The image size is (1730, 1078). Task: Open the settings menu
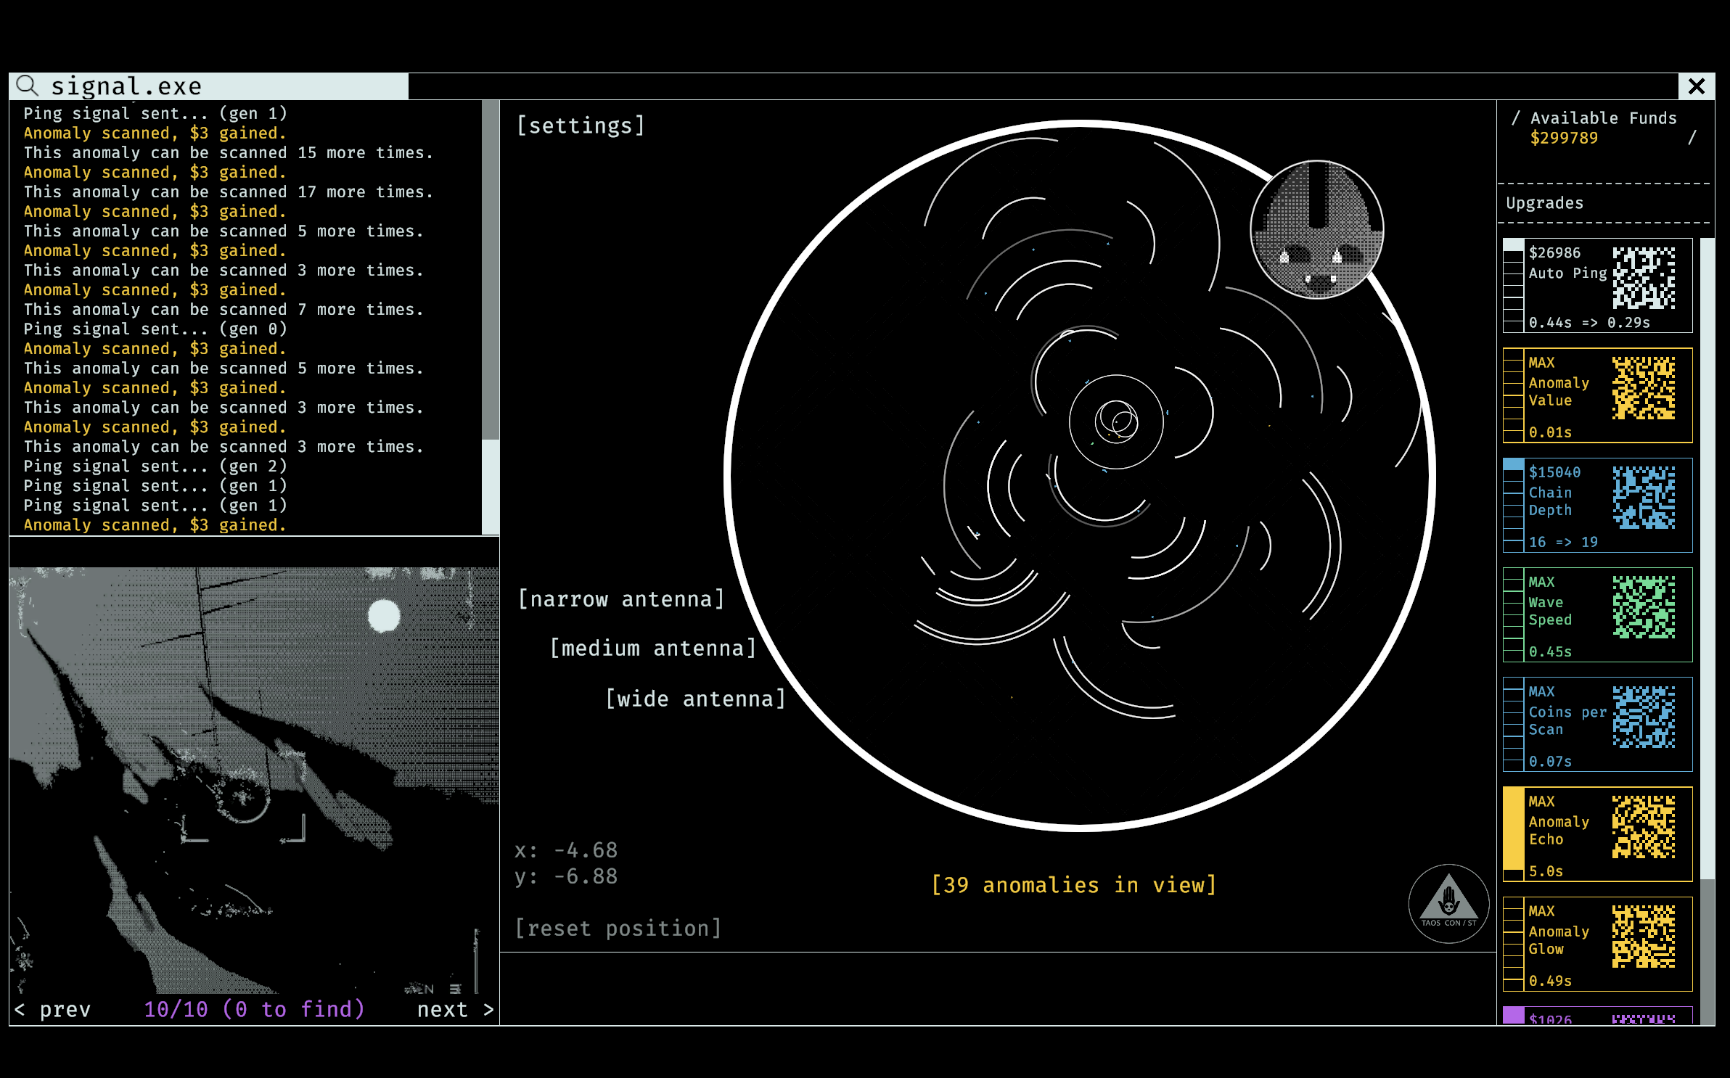point(581,126)
